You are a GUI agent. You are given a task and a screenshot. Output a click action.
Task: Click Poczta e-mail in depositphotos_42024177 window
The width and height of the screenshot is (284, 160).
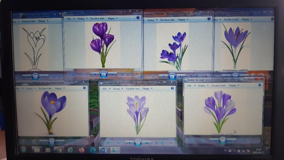pos(132,89)
